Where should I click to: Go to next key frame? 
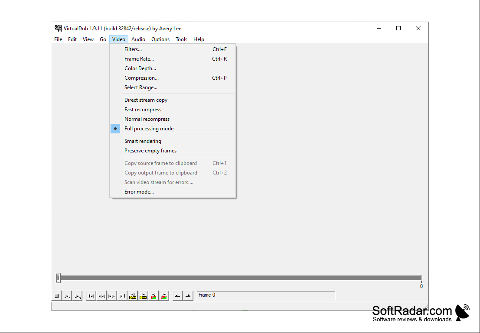point(143,296)
